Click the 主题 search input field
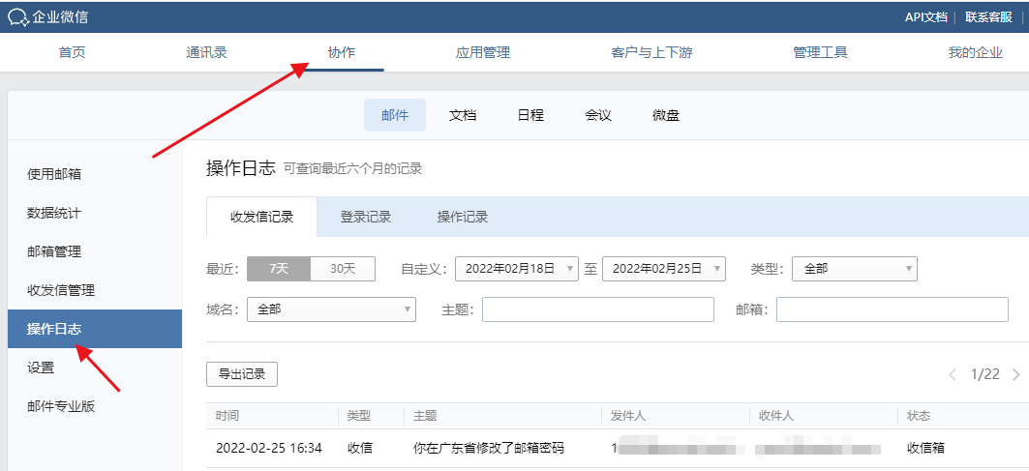This screenshot has height=471, width=1029. pos(597,309)
